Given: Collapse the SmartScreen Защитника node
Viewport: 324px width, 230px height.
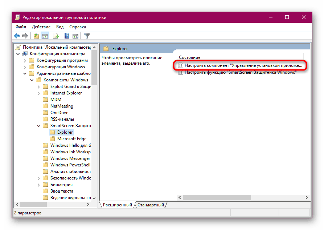Looking at the screenshot, I should [38, 126].
